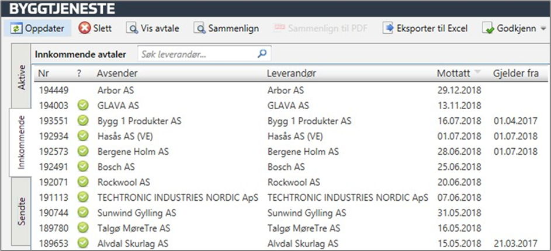Click the Leverandør column header
Viewport: 551px width, 251px height.
(x=290, y=73)
